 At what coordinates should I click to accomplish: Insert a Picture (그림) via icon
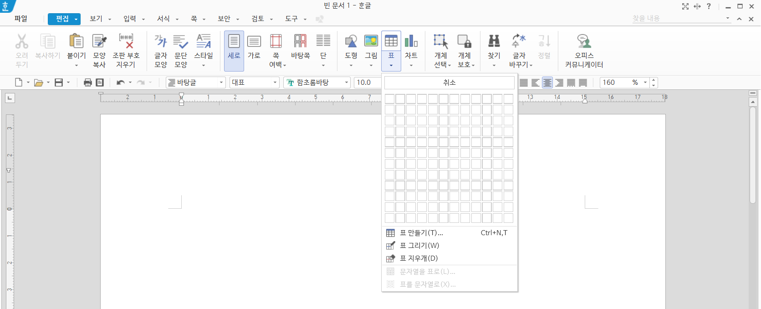(x=371, y=41)
